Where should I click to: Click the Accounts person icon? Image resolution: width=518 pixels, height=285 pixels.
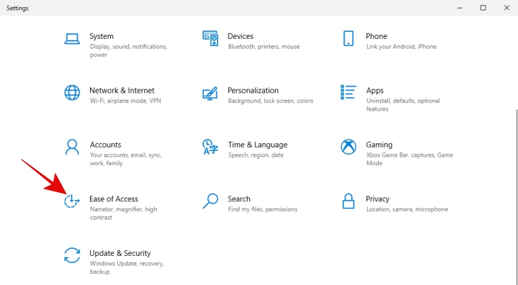pos(72,146)
